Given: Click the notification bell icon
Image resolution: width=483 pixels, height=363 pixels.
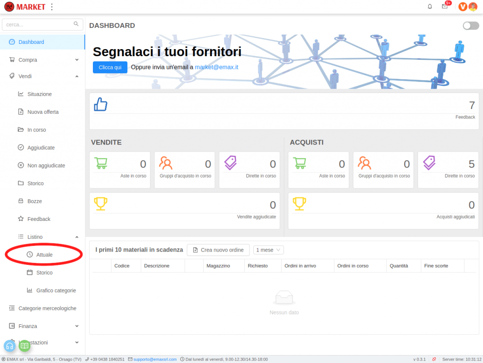Looking at the screenshot, I should pyautogui.click(x=430, y=7).
